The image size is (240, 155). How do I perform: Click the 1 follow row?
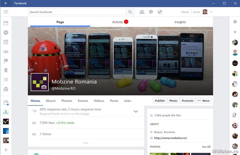click(86, 134)
